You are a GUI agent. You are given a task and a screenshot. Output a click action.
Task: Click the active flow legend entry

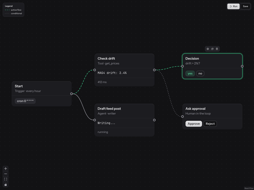pyautogui.click(x=13, y=10)
